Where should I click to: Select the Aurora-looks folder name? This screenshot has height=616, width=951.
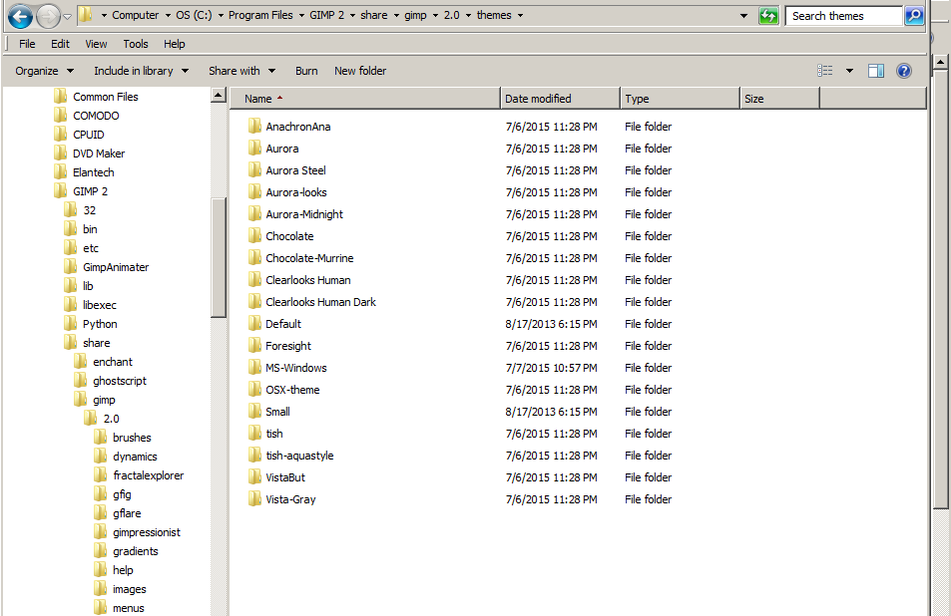pos(296,192)
